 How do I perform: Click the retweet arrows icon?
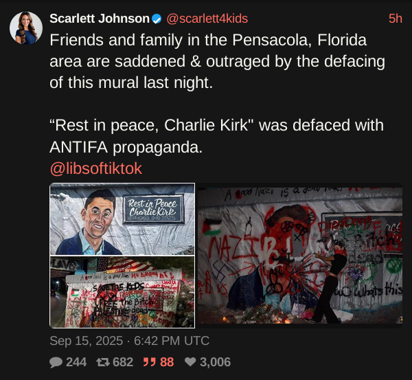point(103,362)
